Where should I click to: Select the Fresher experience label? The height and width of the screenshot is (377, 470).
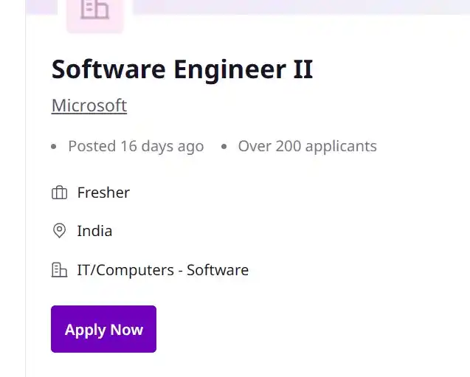point(103,193)
